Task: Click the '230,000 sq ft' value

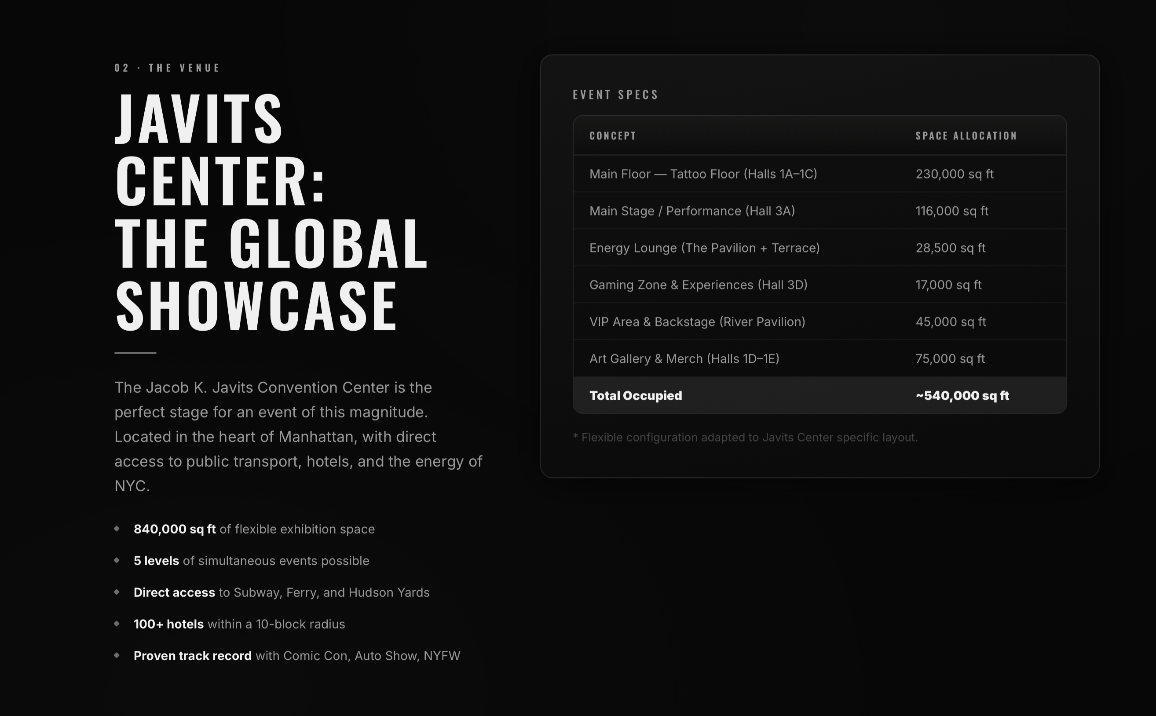Action: pos(954,174)
